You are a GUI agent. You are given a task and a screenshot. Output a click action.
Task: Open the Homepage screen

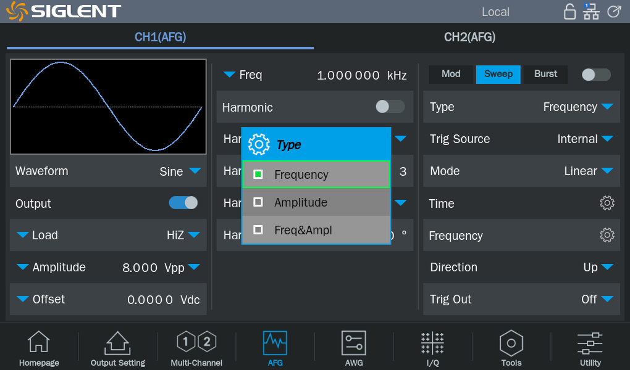tap(38, 348)
